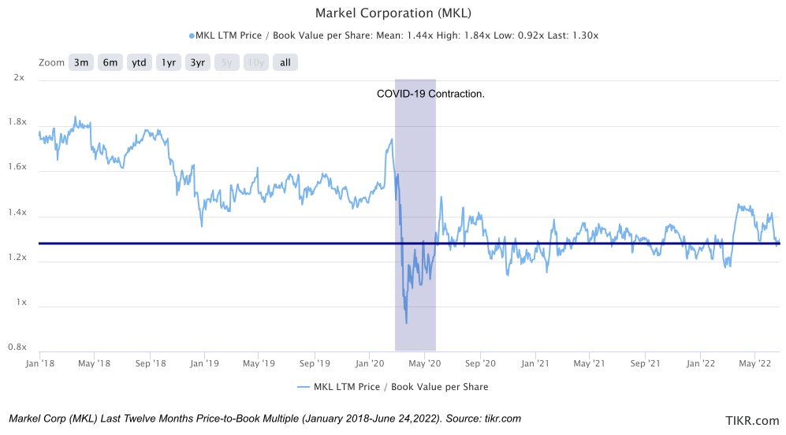Image resolution: width=786 pixels, height=435 pixels.
Task: Click the COVID-19 Contraction annotation label
Action: coord(430,94)
